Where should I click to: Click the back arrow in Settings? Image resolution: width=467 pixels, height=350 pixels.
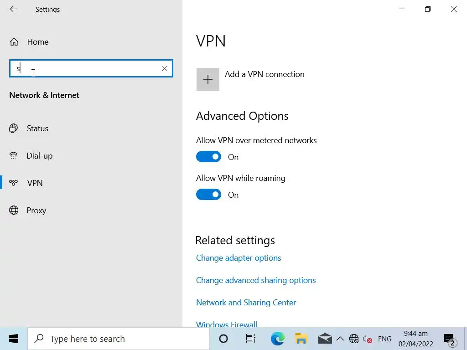[x=13, y=9]
